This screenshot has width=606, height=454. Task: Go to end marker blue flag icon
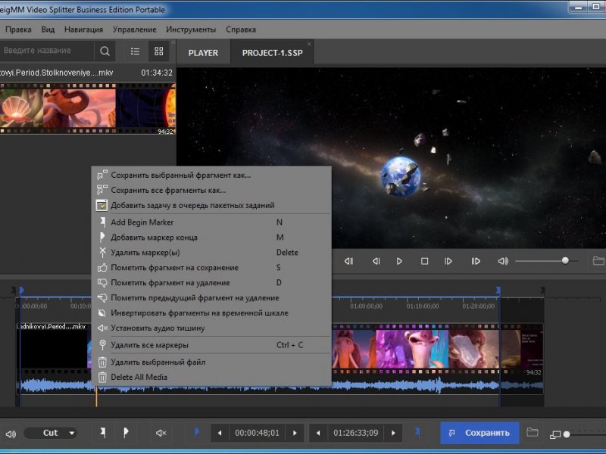coord(417,432)
